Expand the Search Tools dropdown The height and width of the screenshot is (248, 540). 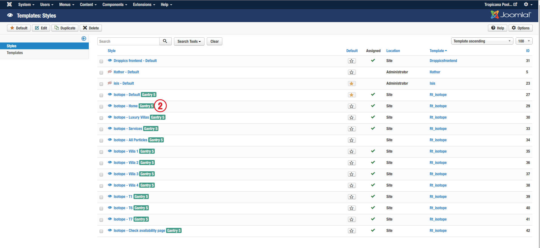tap(189, 41)
